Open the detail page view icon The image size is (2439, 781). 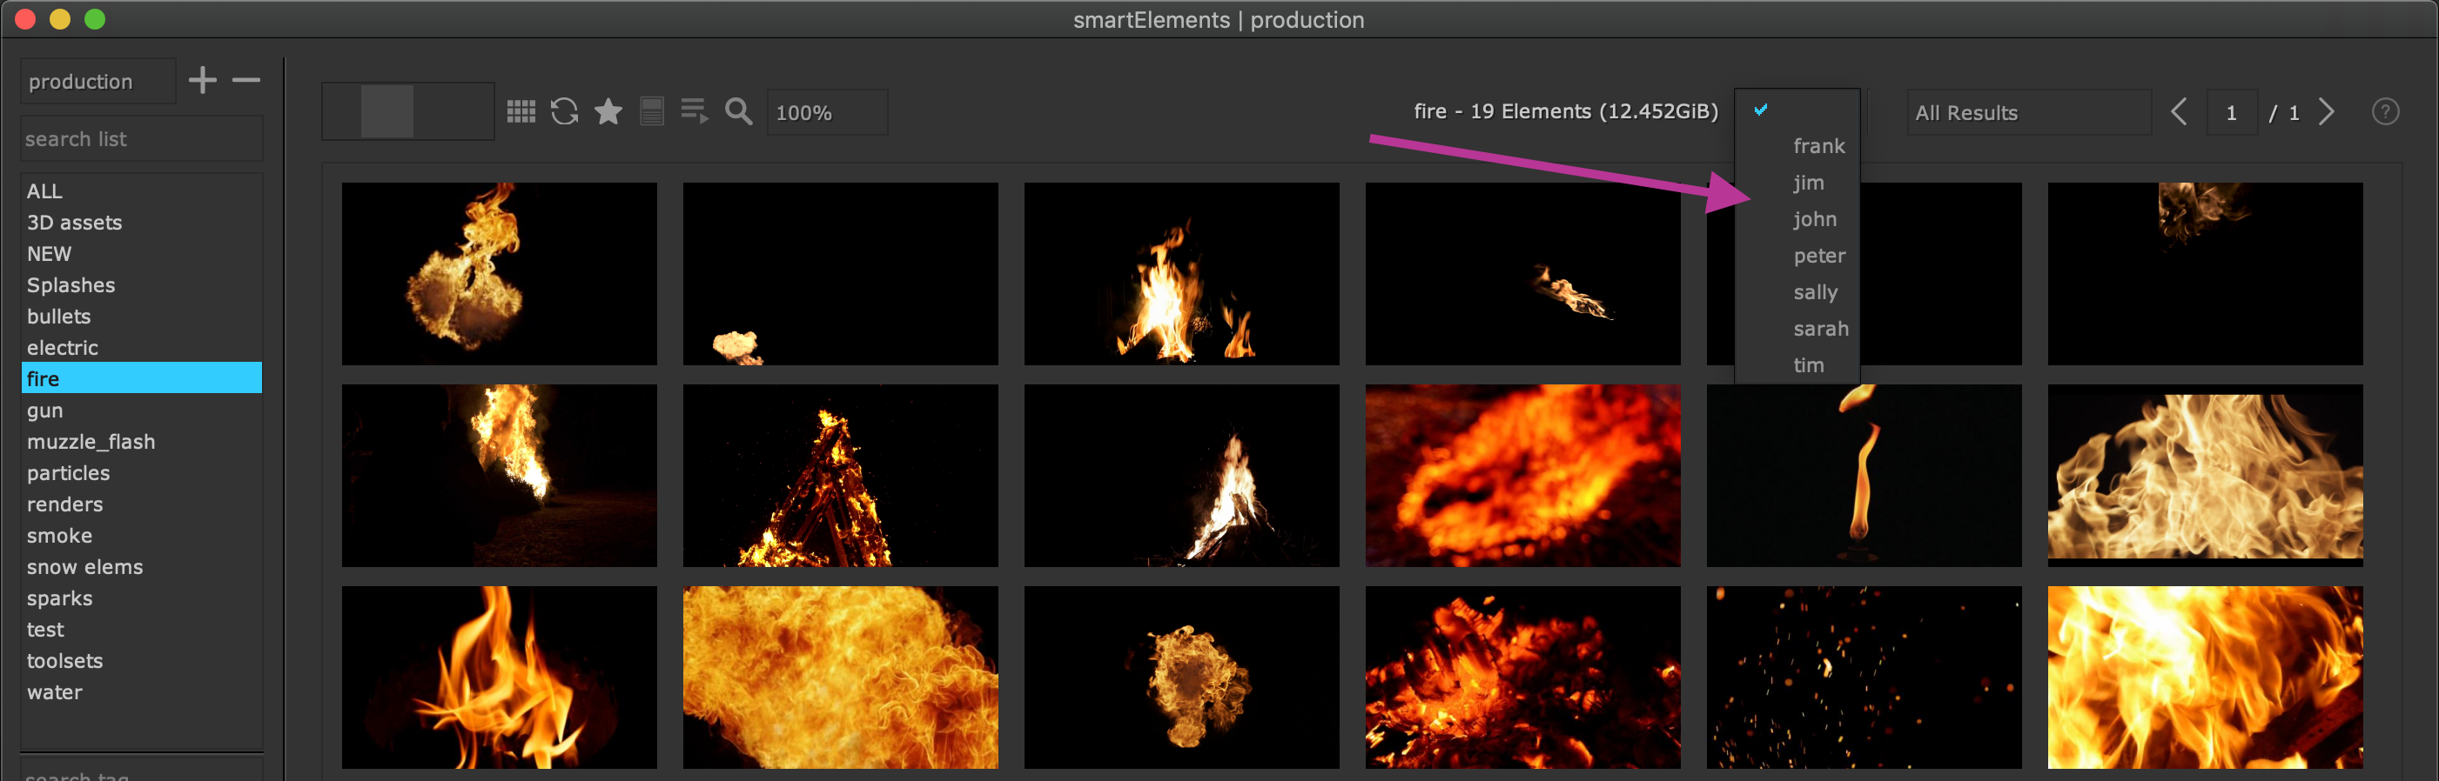[x=651, y=111]
